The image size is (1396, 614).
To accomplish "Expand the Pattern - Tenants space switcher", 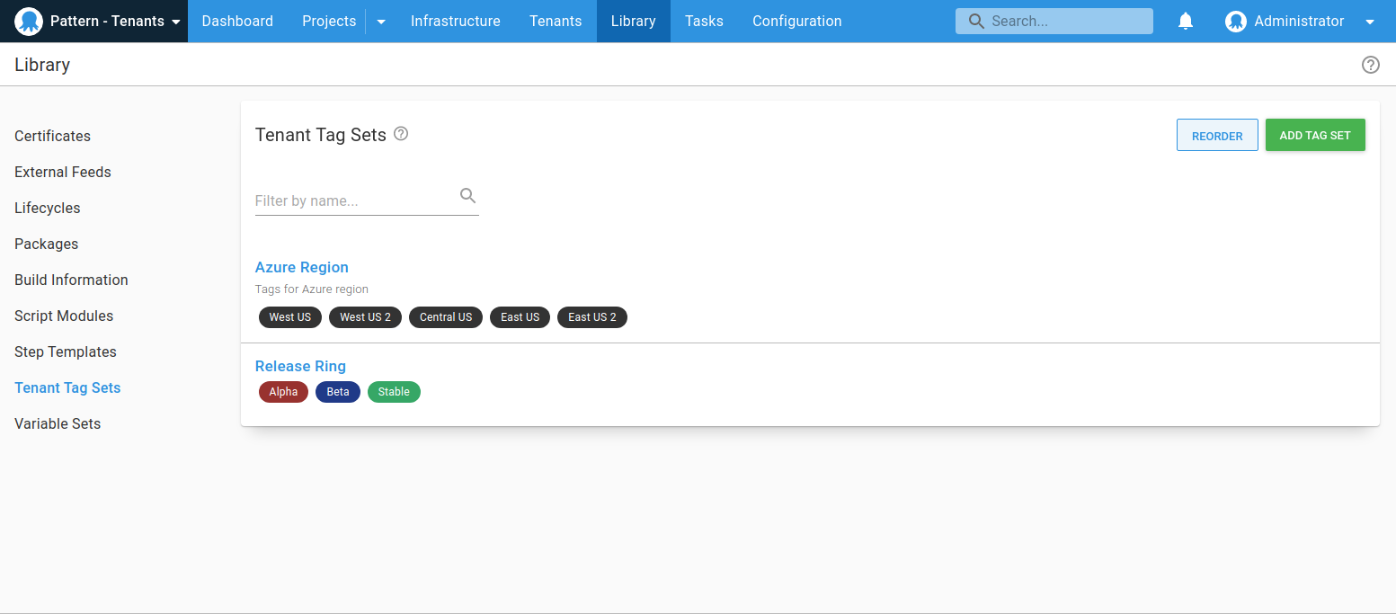I will (x=175, y=22).
